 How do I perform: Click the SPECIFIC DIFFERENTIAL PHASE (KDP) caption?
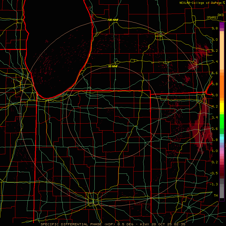(x=78, y=224)
